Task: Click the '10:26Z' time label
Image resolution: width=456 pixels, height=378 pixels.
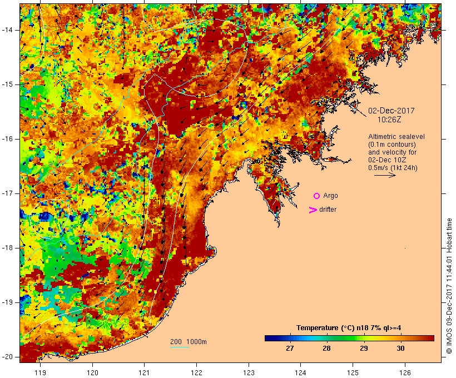Action: (389, 120)
